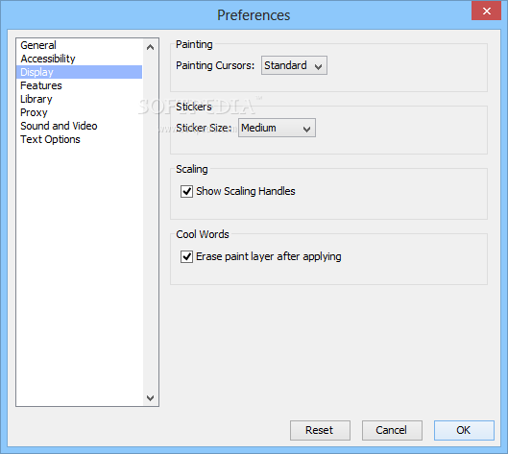Viewport: 508px width, 454px height.
Task: Toggle Show Scaling Handles checkbox
Action: pos(186,191)
